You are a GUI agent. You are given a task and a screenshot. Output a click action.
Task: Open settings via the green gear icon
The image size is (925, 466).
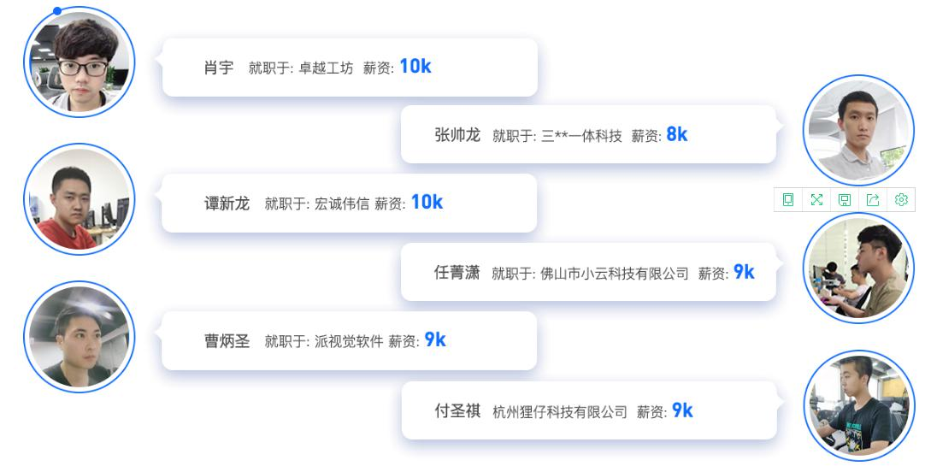(901, 199)
